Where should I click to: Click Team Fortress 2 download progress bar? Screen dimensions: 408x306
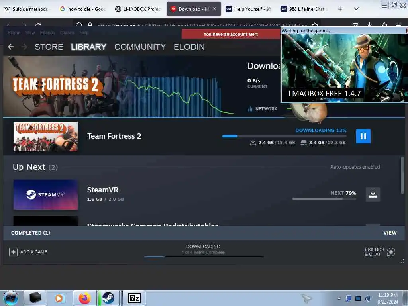click(284, 136)
